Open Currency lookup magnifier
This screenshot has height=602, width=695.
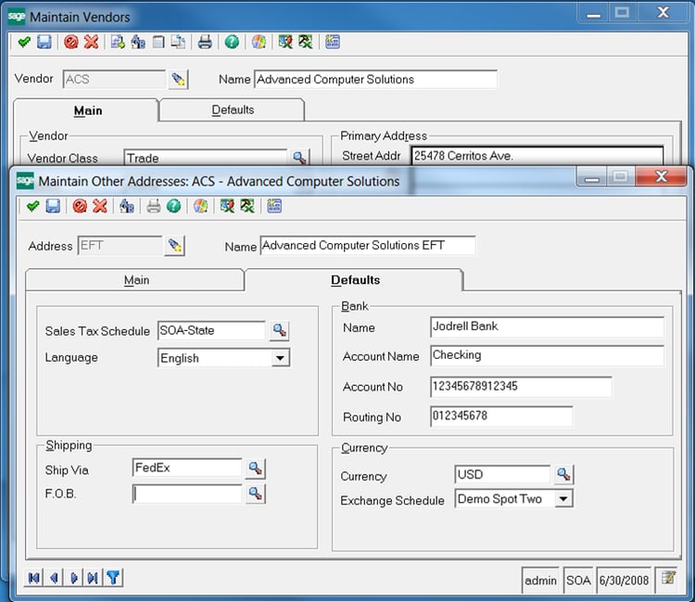point(563,475)
